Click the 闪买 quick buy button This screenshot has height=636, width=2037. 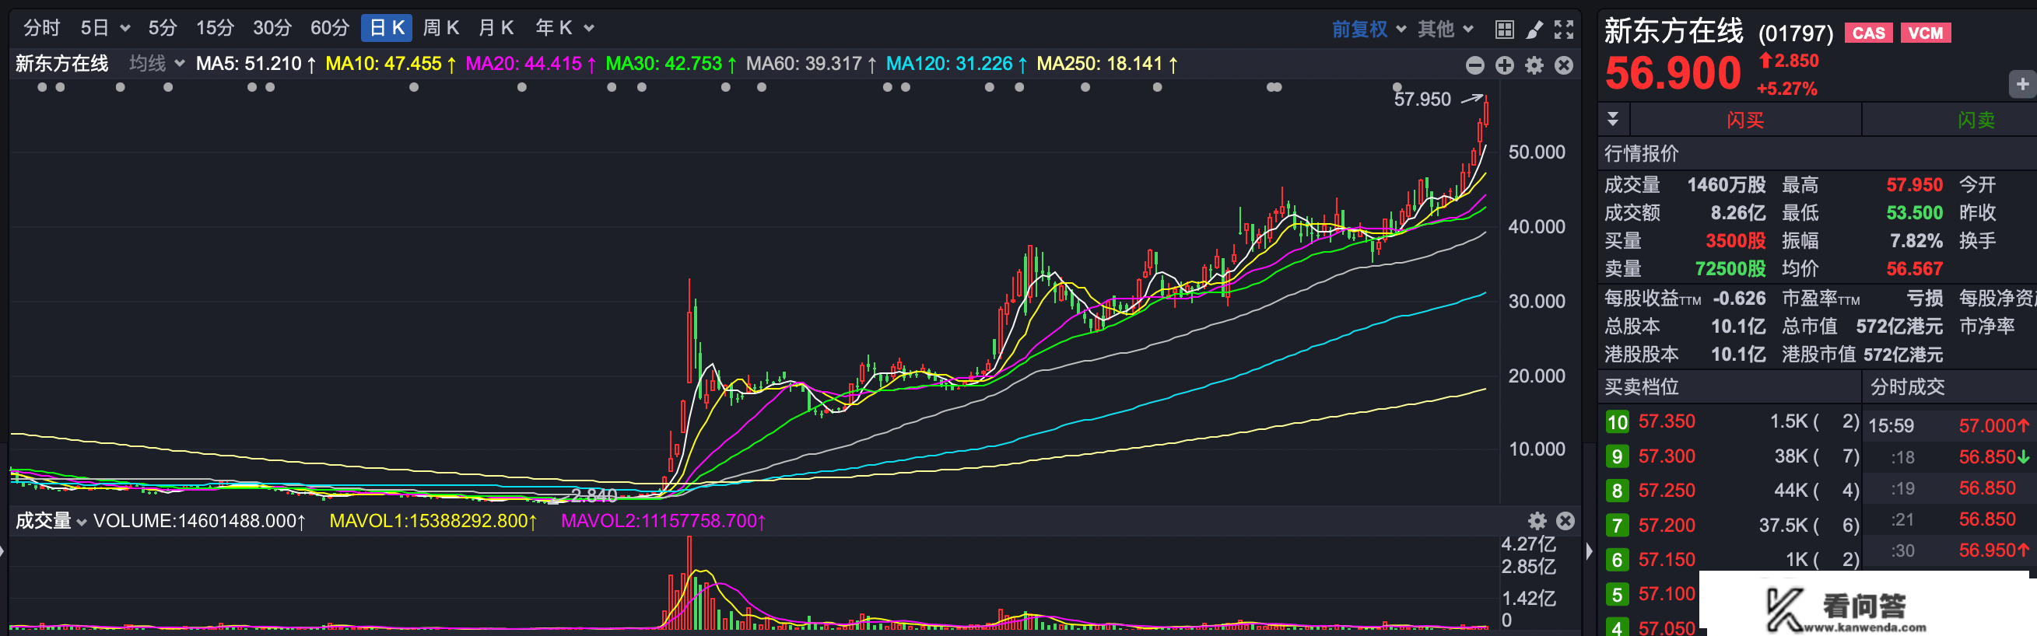click(x=1745, y=120)
